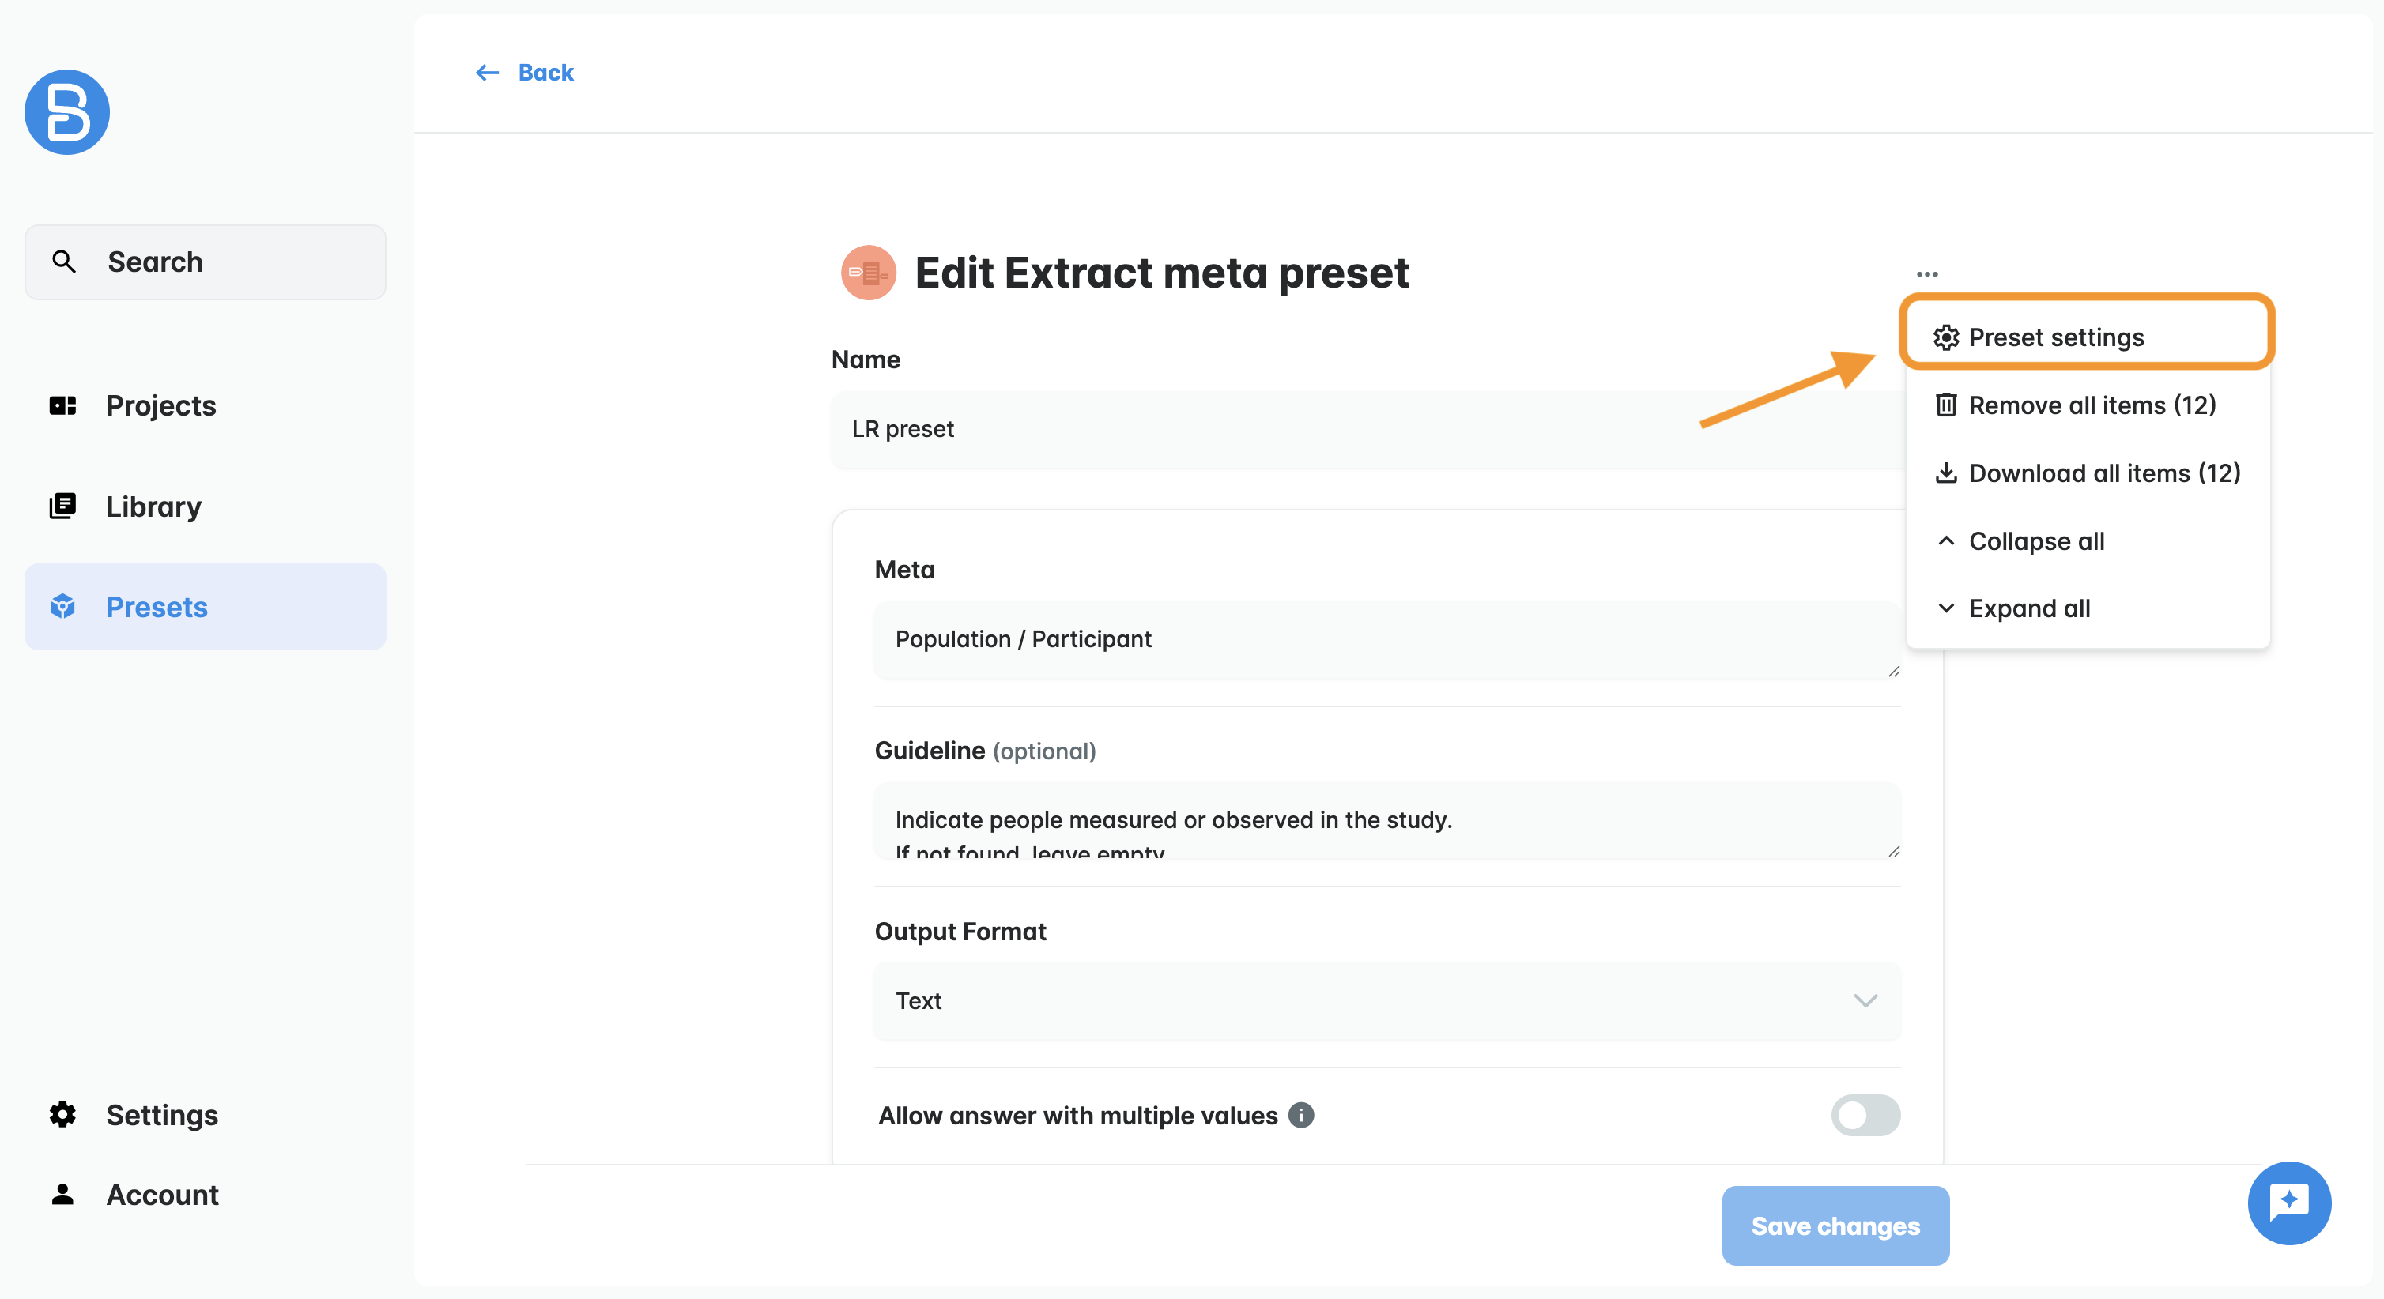Choose Preset settings menu item
The width and height of the screenshot is (2384, 1299).
tap(2055, 337)
